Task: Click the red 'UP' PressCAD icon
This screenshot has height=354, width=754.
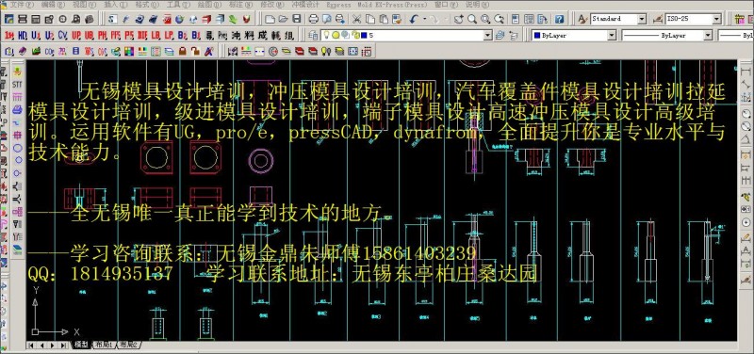Action: click(76, 35)
